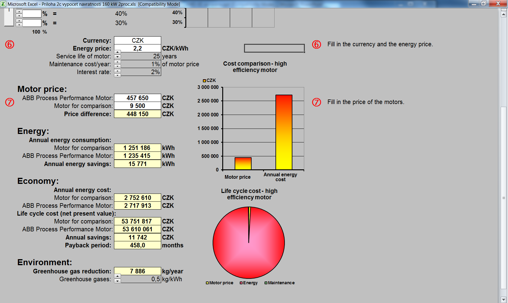The height and width of the screenshot is (303, 508).
Task: Decrease Service life of motor value
Action: point(117,57)
